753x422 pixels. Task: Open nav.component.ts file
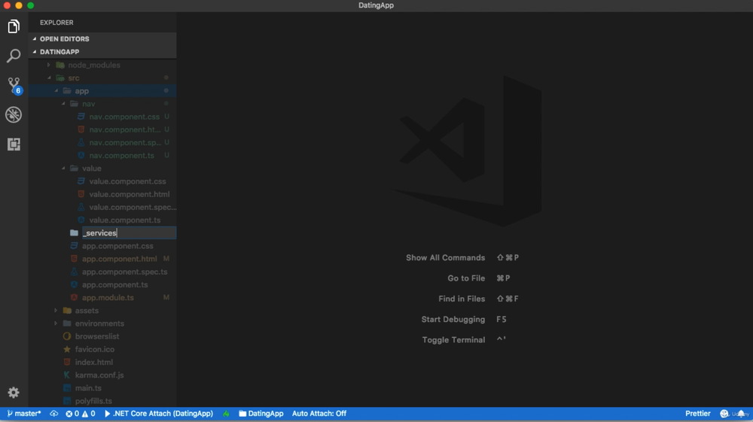121,156
